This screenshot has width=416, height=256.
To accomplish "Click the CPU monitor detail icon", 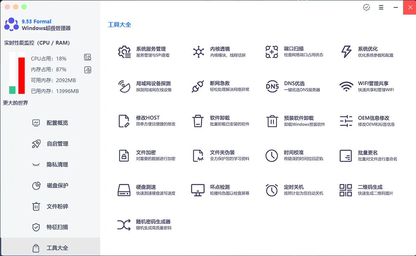I will pyautogui.click(x=88, y=57).
